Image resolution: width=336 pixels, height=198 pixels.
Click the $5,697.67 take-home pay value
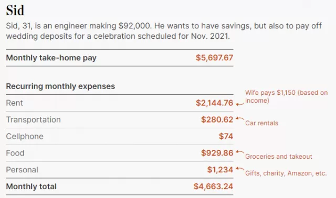(214, 58)
